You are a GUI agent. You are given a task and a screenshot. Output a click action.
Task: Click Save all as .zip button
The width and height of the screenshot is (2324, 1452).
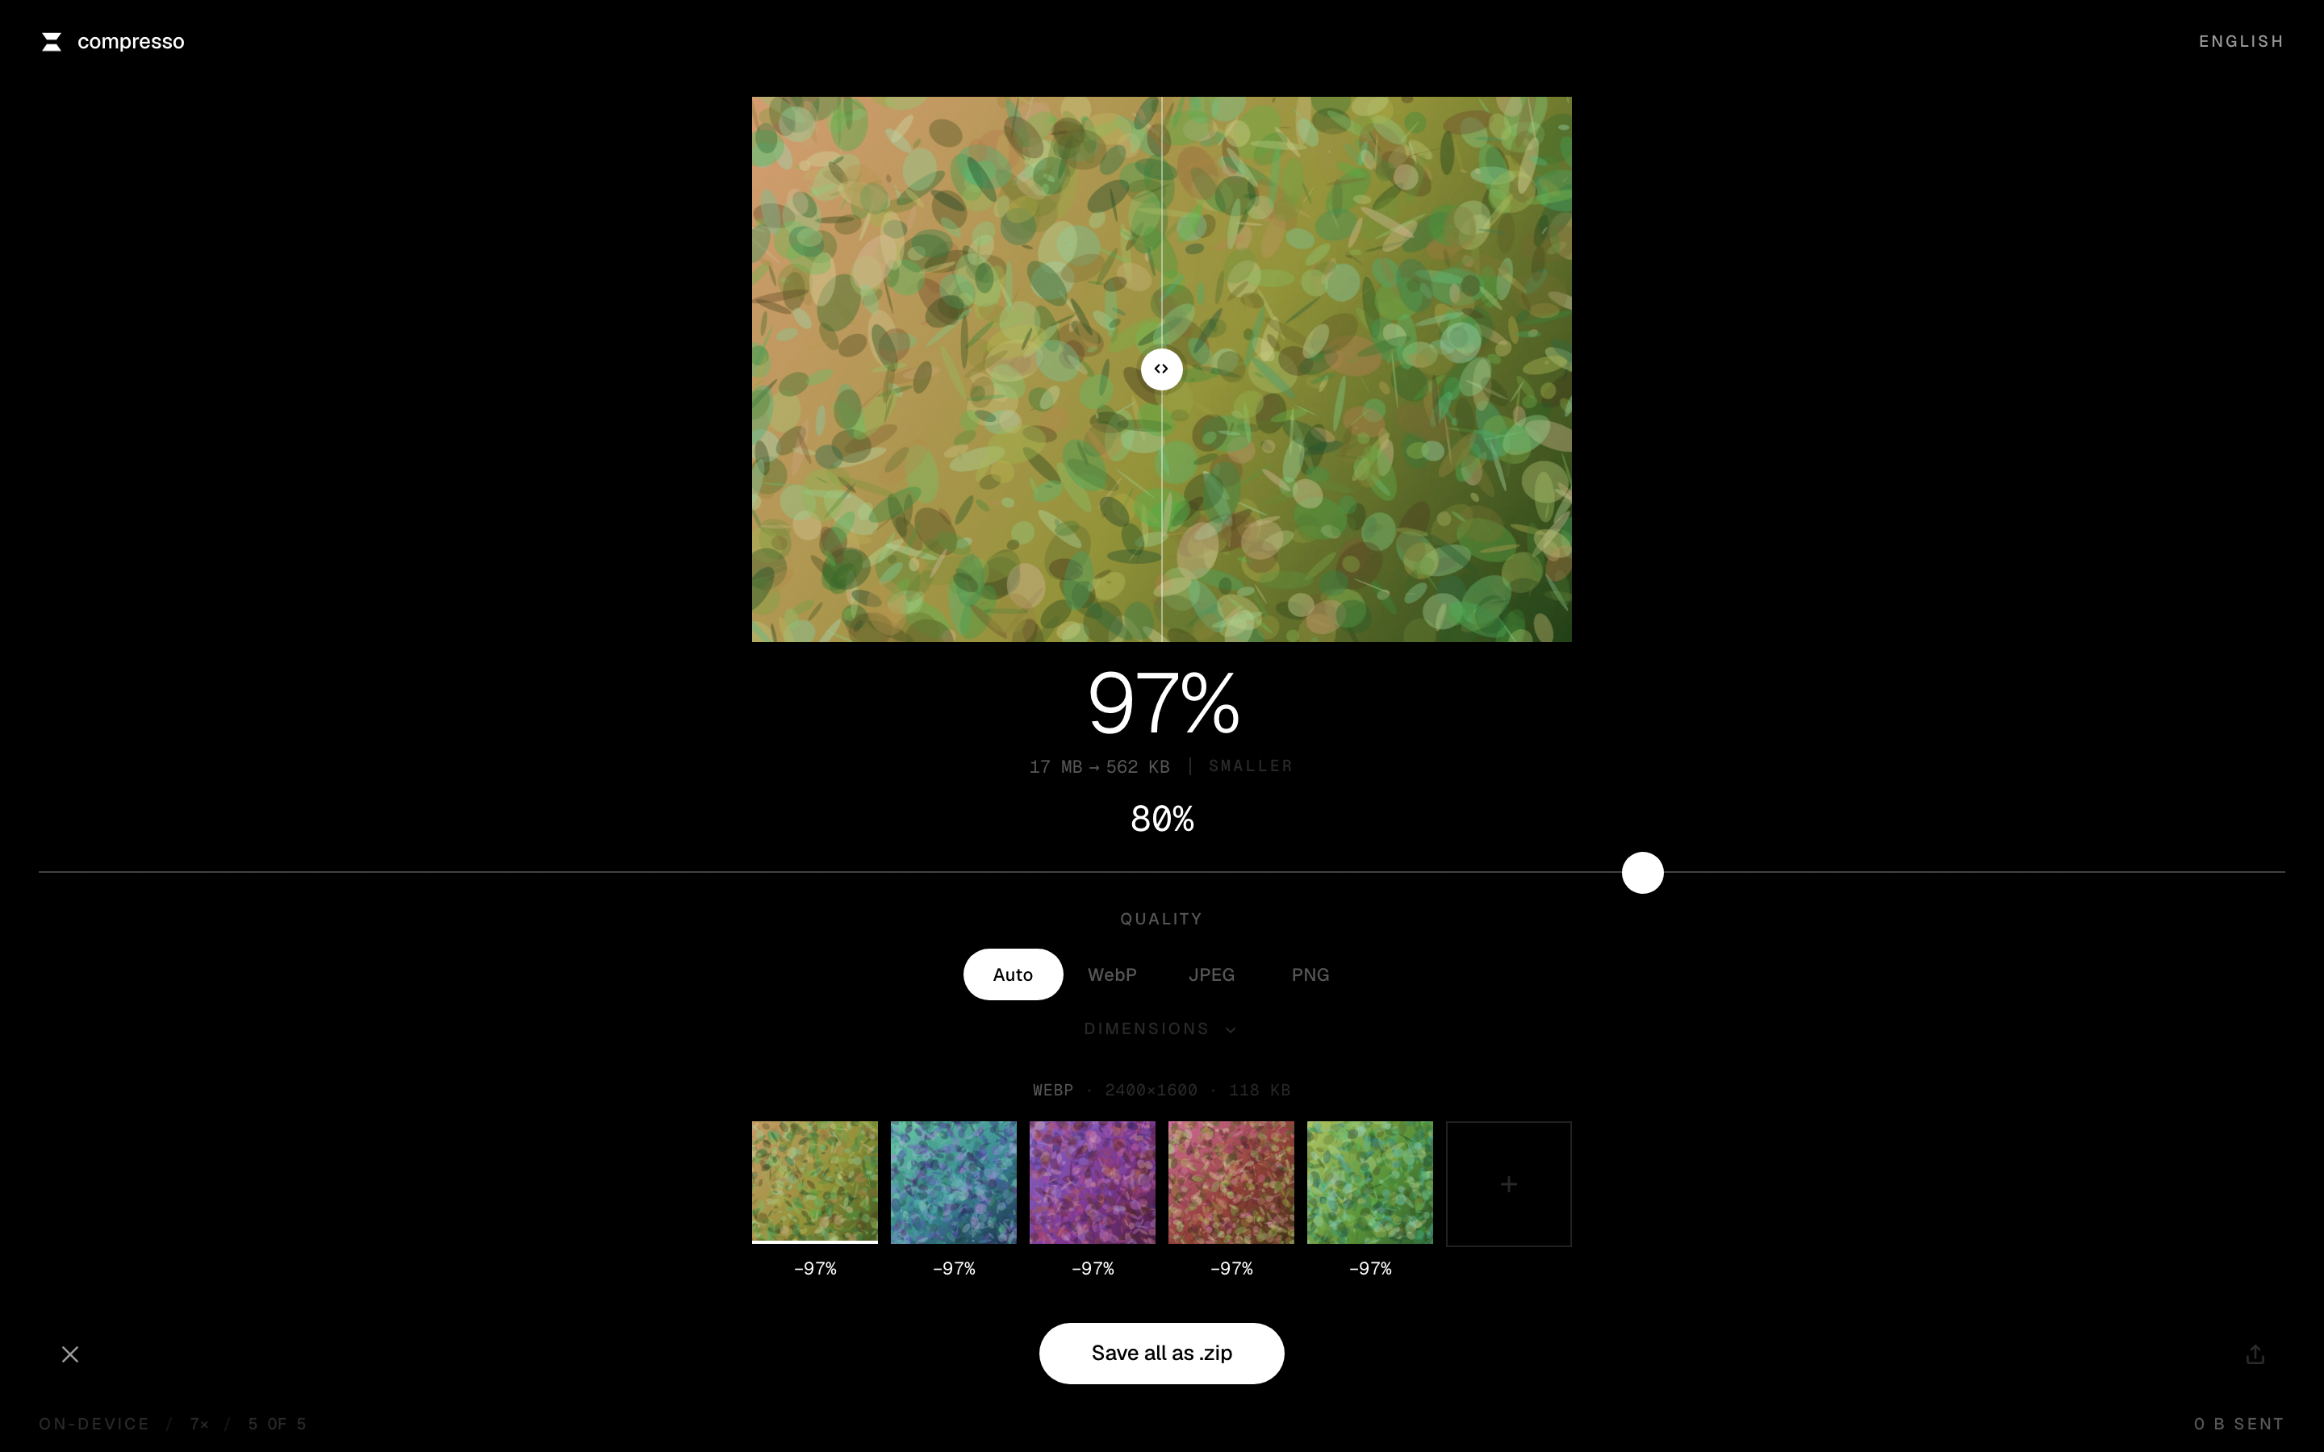(x=1161, y=1353)
